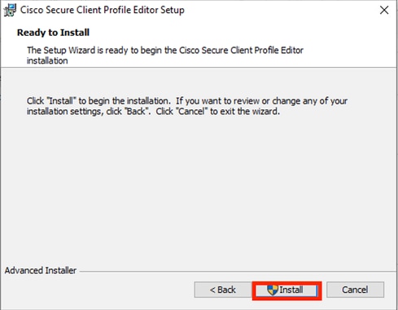Click the "Setup Wizard is ready" subtitle text
The height and width of the screenshot is (310, 398).
click(x=165, y=55)
